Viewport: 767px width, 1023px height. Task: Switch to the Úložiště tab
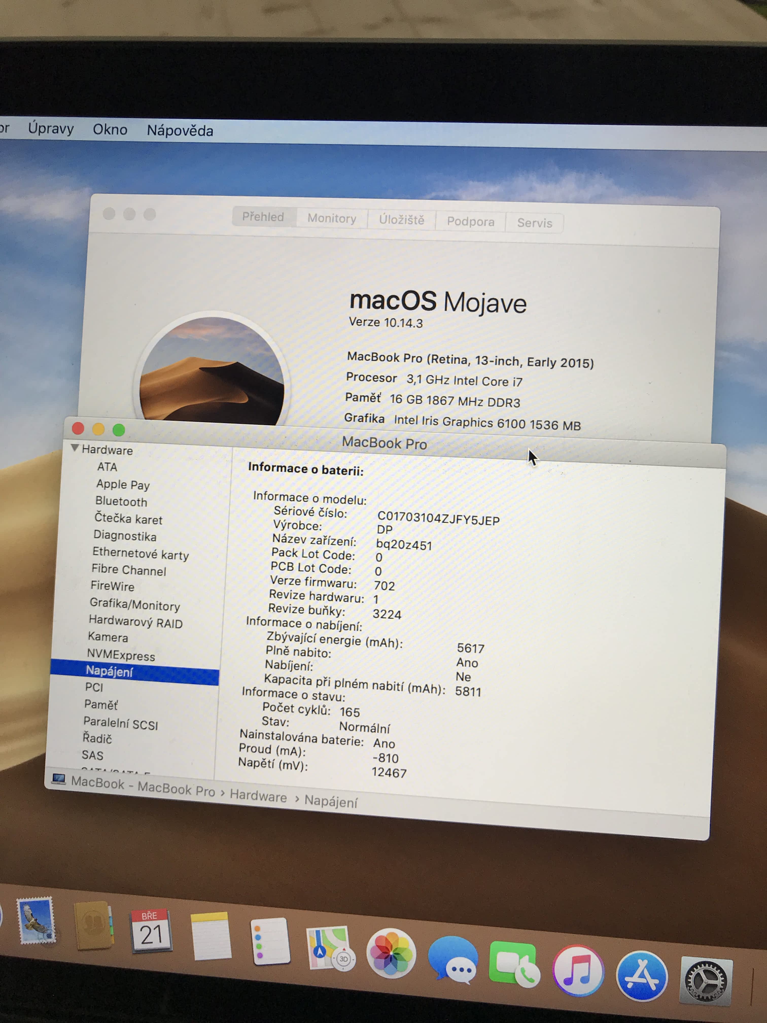401,220
